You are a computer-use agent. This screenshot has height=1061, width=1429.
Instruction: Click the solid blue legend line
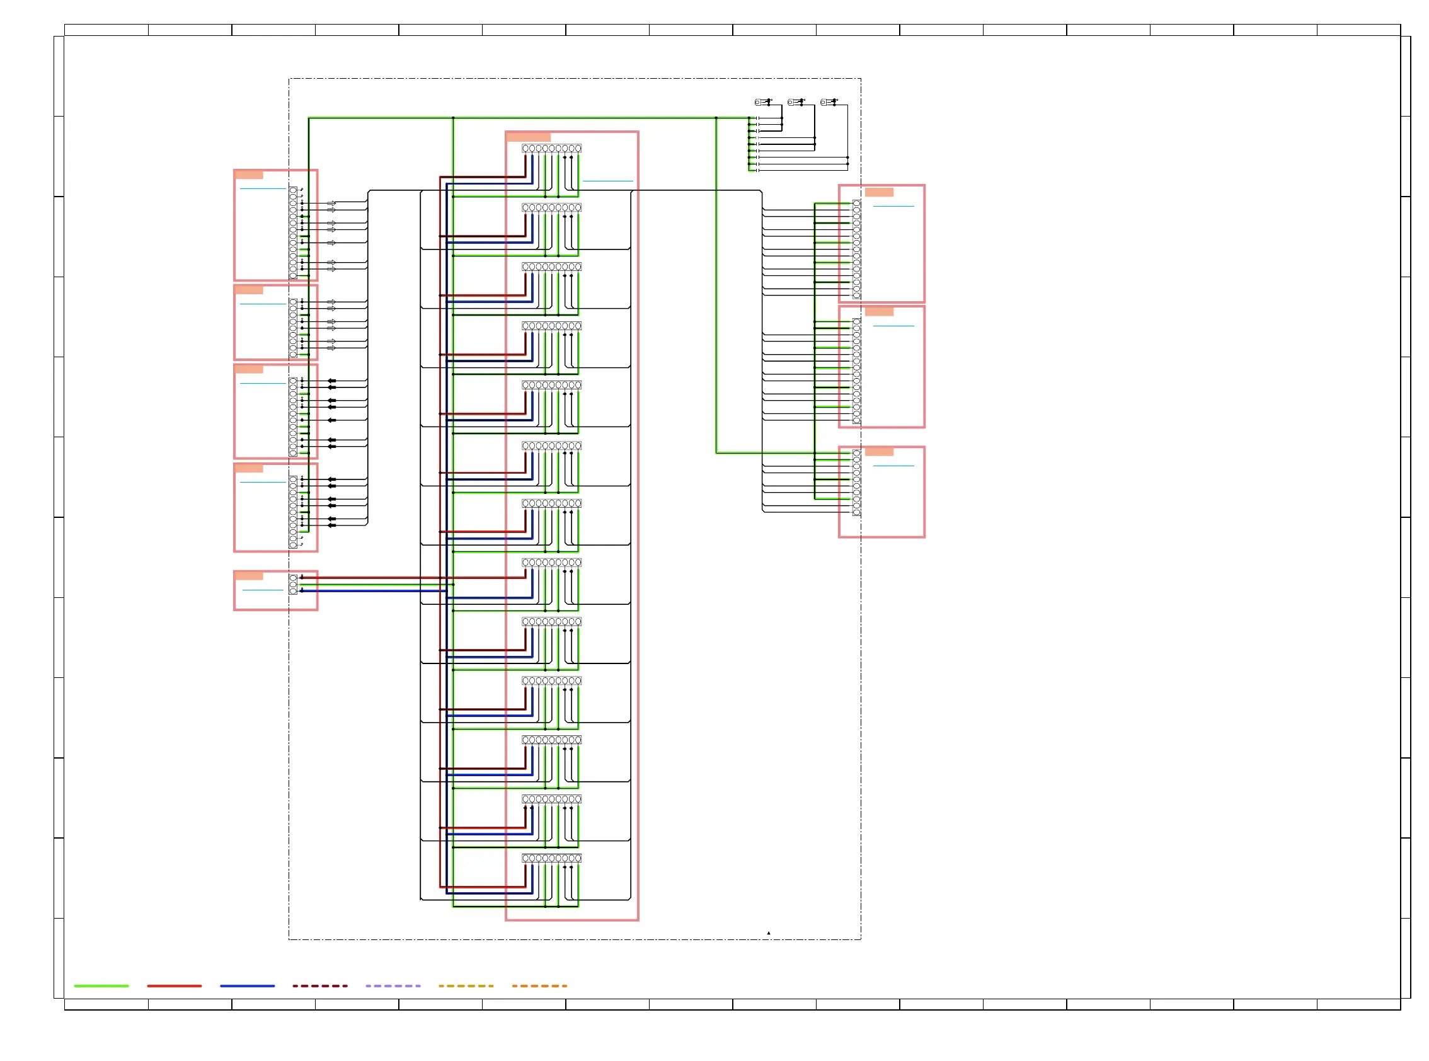tap(247, 985)
